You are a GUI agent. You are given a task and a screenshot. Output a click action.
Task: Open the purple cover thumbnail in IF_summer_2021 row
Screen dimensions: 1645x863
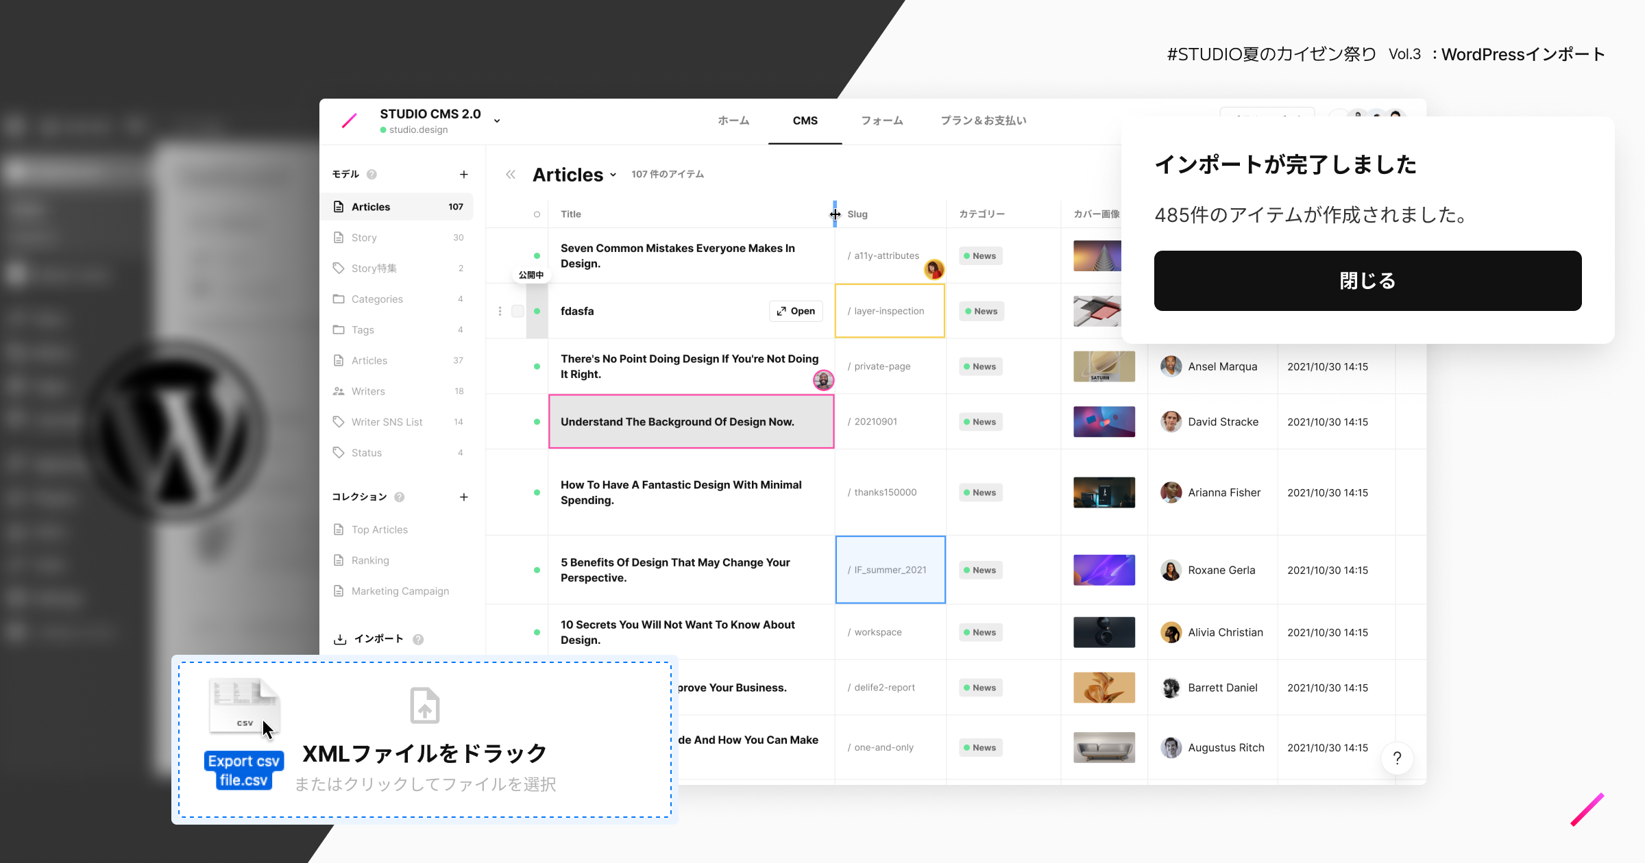point(1104,570)
